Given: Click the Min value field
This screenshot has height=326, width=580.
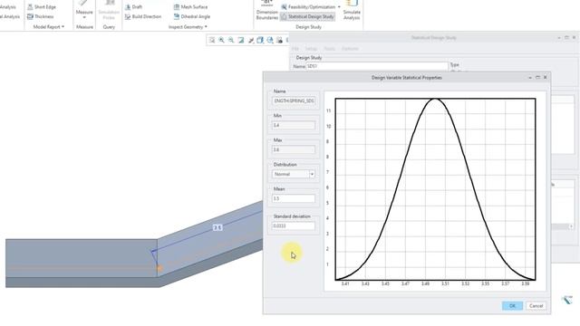Looking at the screenshot, I should pyautogui.click(x=294, y=125).
